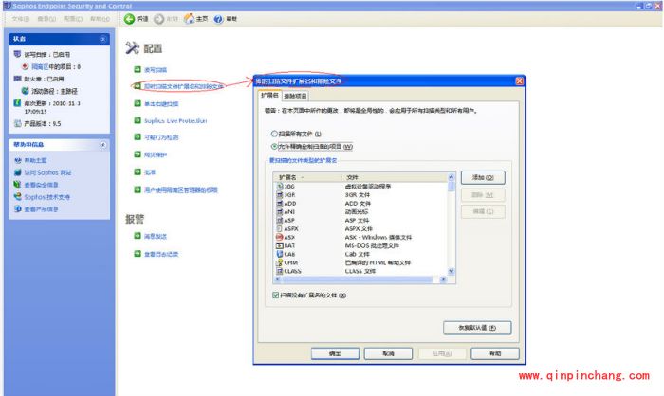Go to Home via the house icon
The height and width of the screenshot is (396, 664).
coord(190,19)
